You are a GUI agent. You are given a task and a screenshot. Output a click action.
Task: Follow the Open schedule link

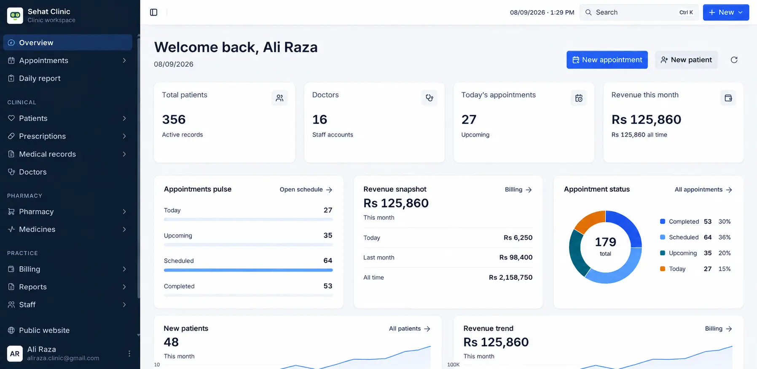pos(306,190)
